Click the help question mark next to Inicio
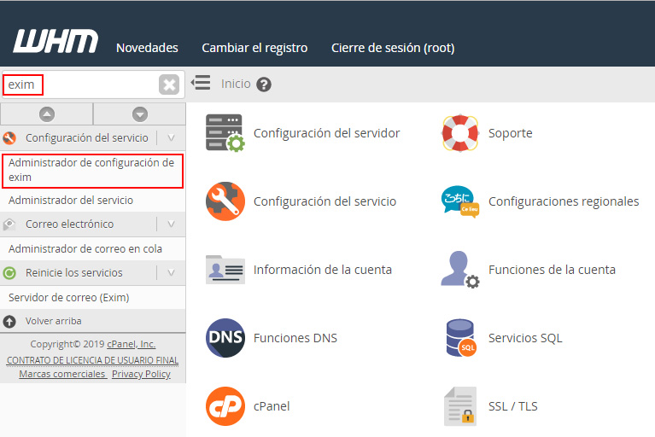Viewport: 655px width, 437px height. [264, 84]
